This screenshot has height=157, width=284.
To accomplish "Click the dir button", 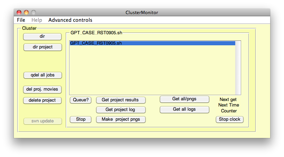I will 42,36.
